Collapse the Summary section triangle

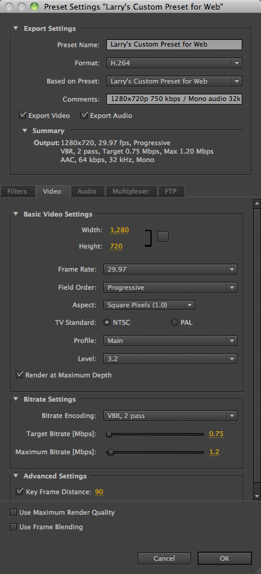point(25,131)
